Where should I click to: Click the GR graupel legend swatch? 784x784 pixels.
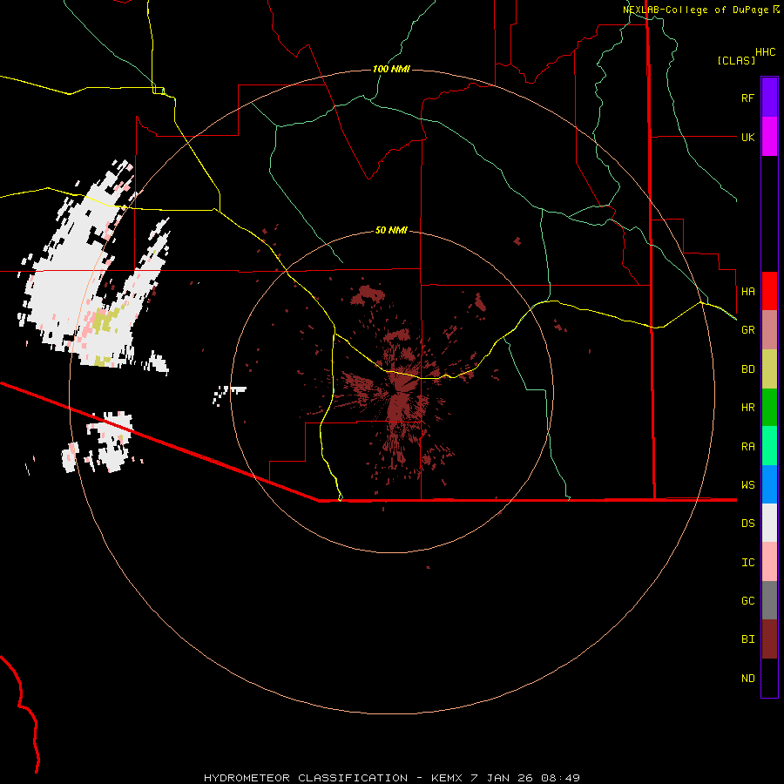click(x=769, y=330)
